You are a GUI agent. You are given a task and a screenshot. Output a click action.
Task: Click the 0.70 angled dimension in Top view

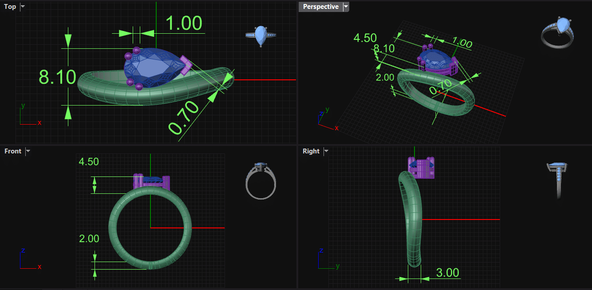coord(183,118)
